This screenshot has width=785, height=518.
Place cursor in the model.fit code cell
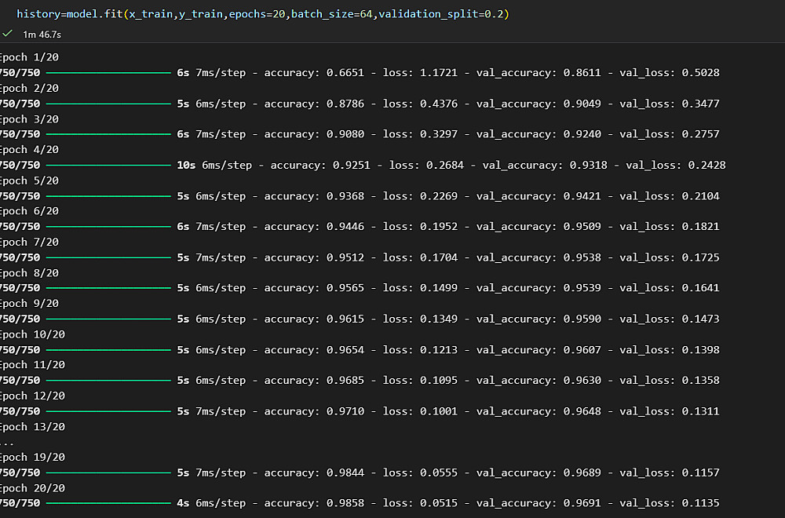click(x=263, y=14)
